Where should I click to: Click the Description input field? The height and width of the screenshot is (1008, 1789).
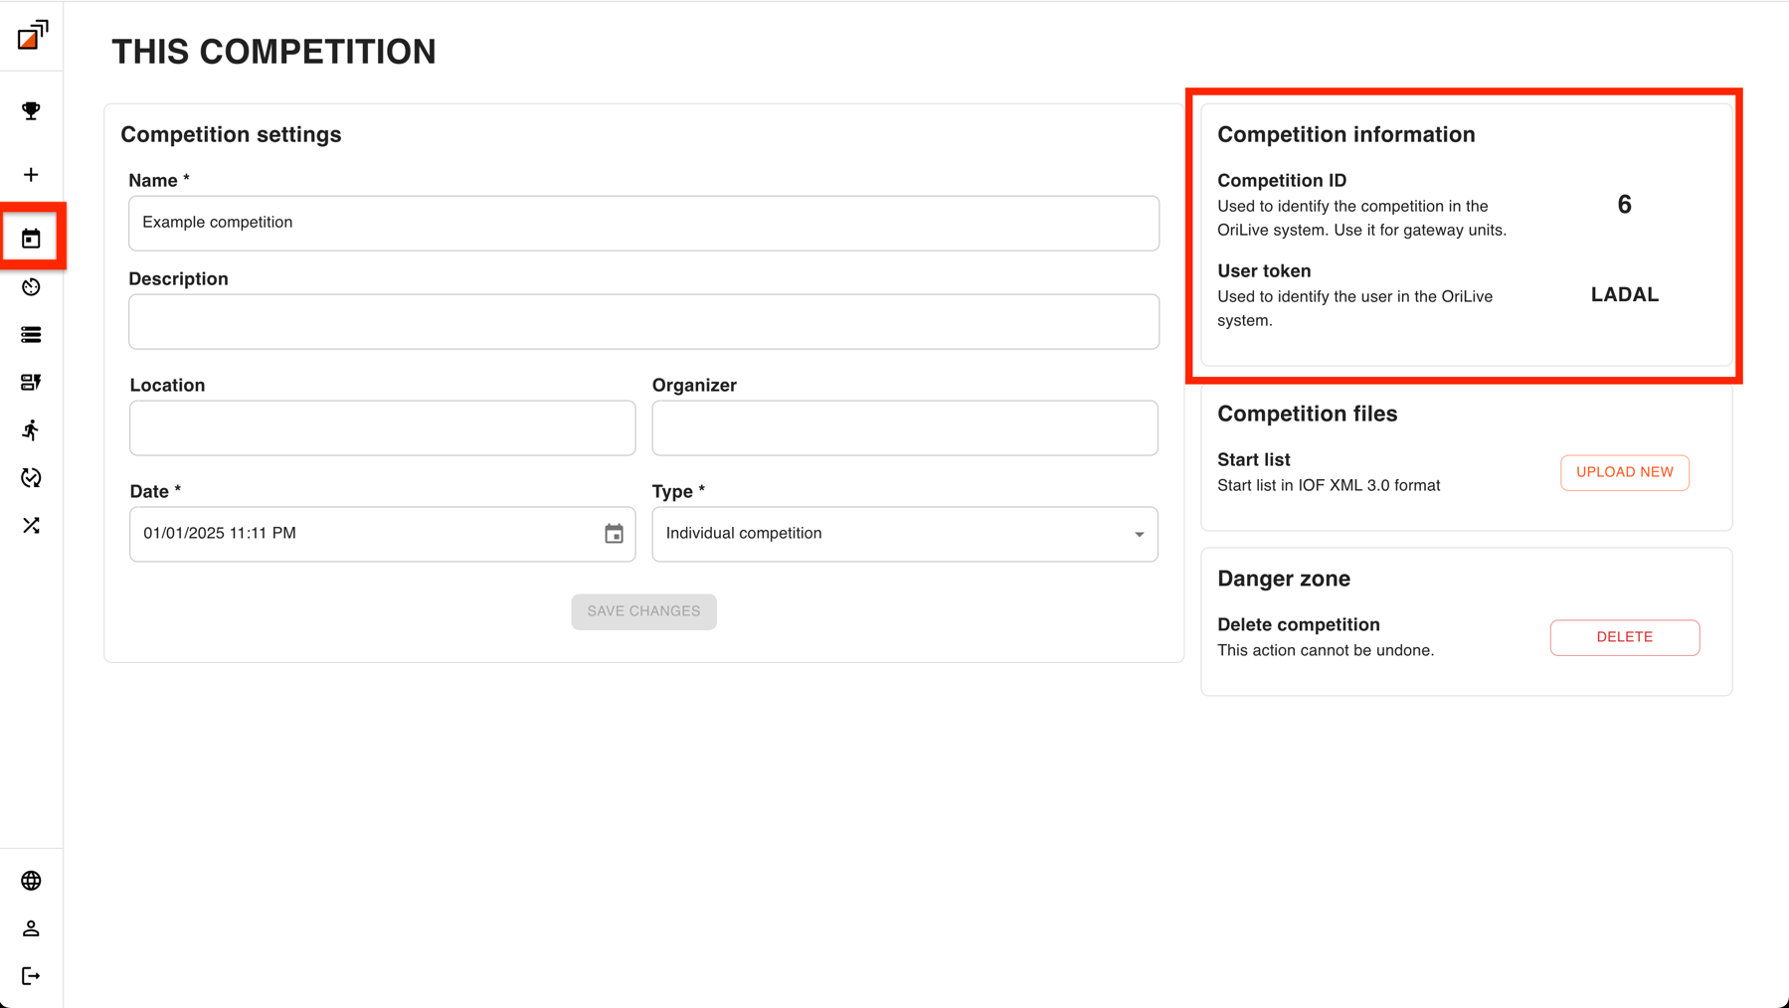click(x=643, y=321)
